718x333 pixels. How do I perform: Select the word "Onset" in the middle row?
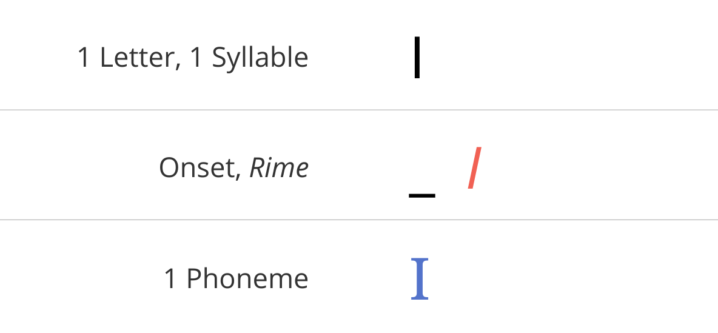[x=196, y=168]
